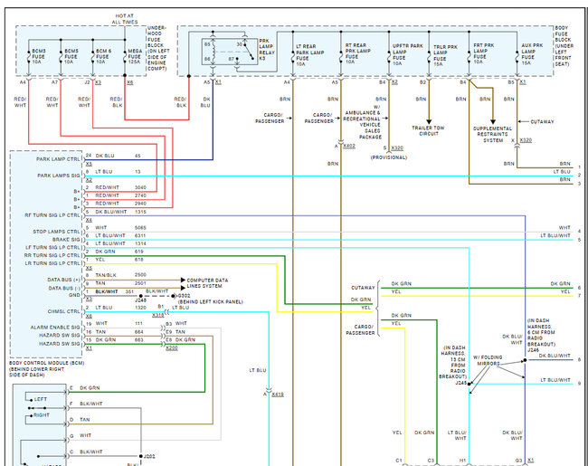Select the LT REAR PARK LAMP FUSE label

(309, 55)
